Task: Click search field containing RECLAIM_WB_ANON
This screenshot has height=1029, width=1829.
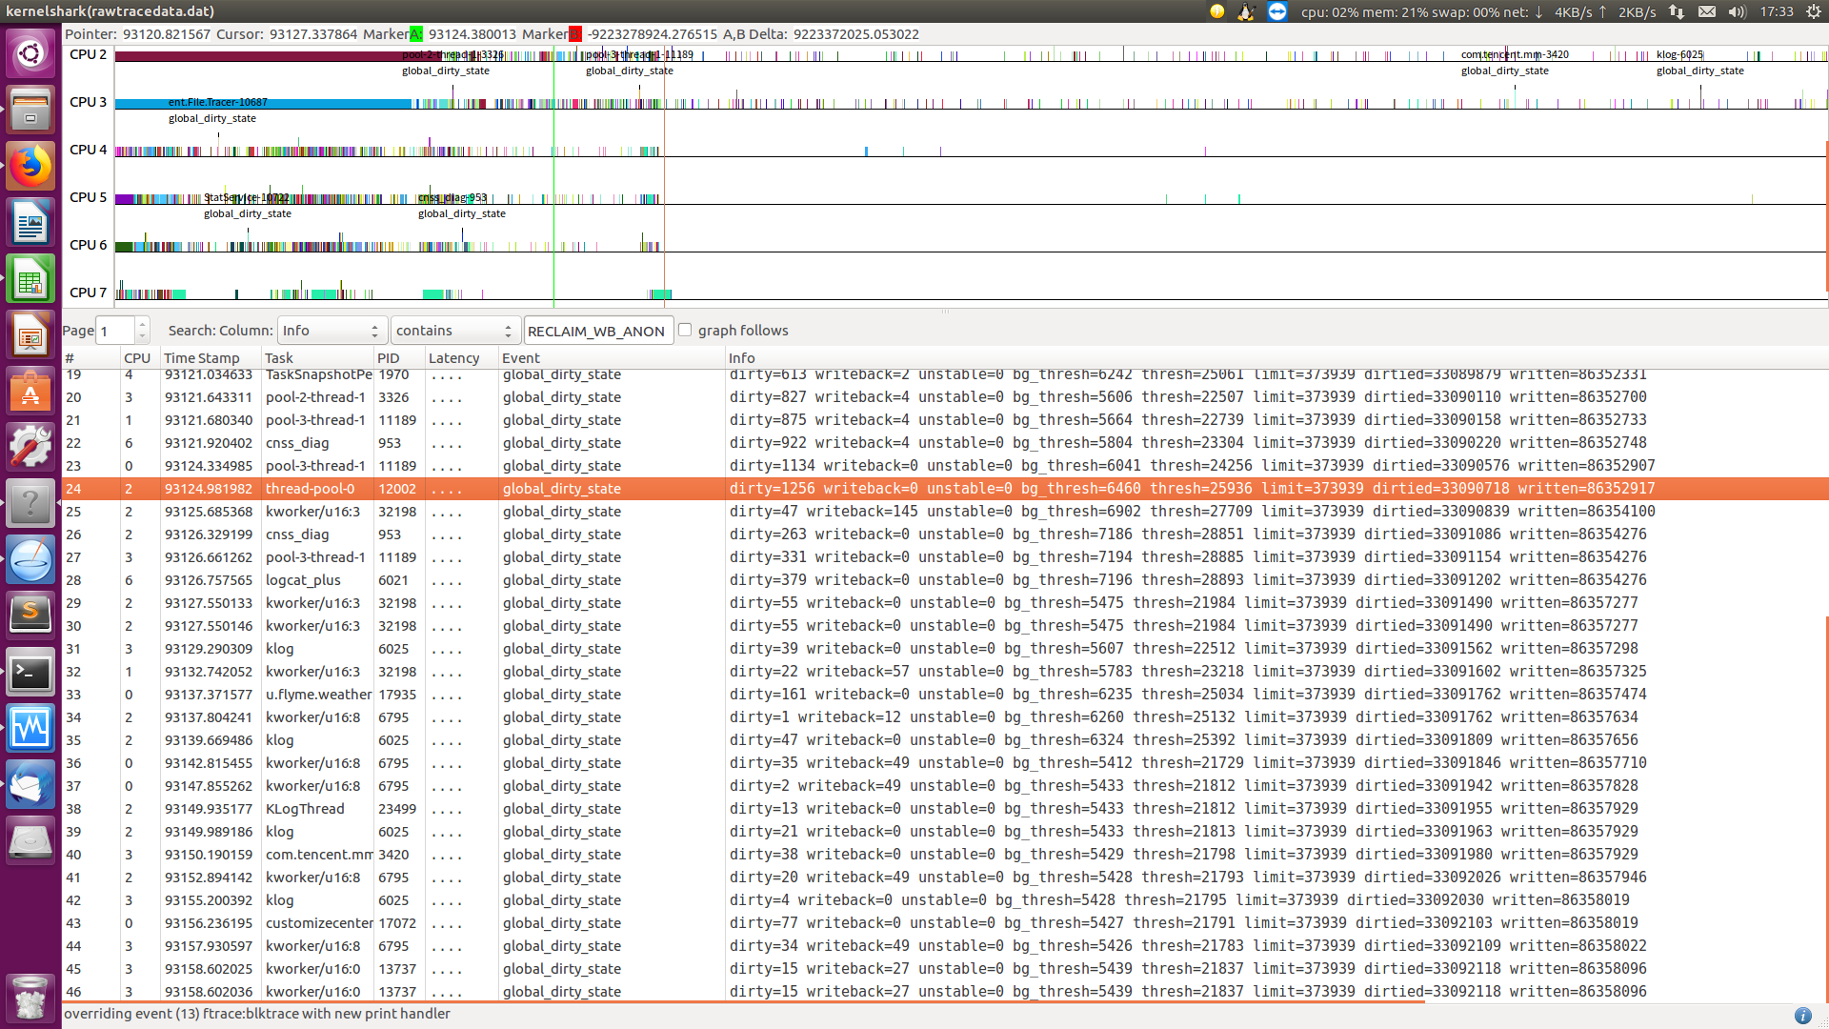Action: 597,331
